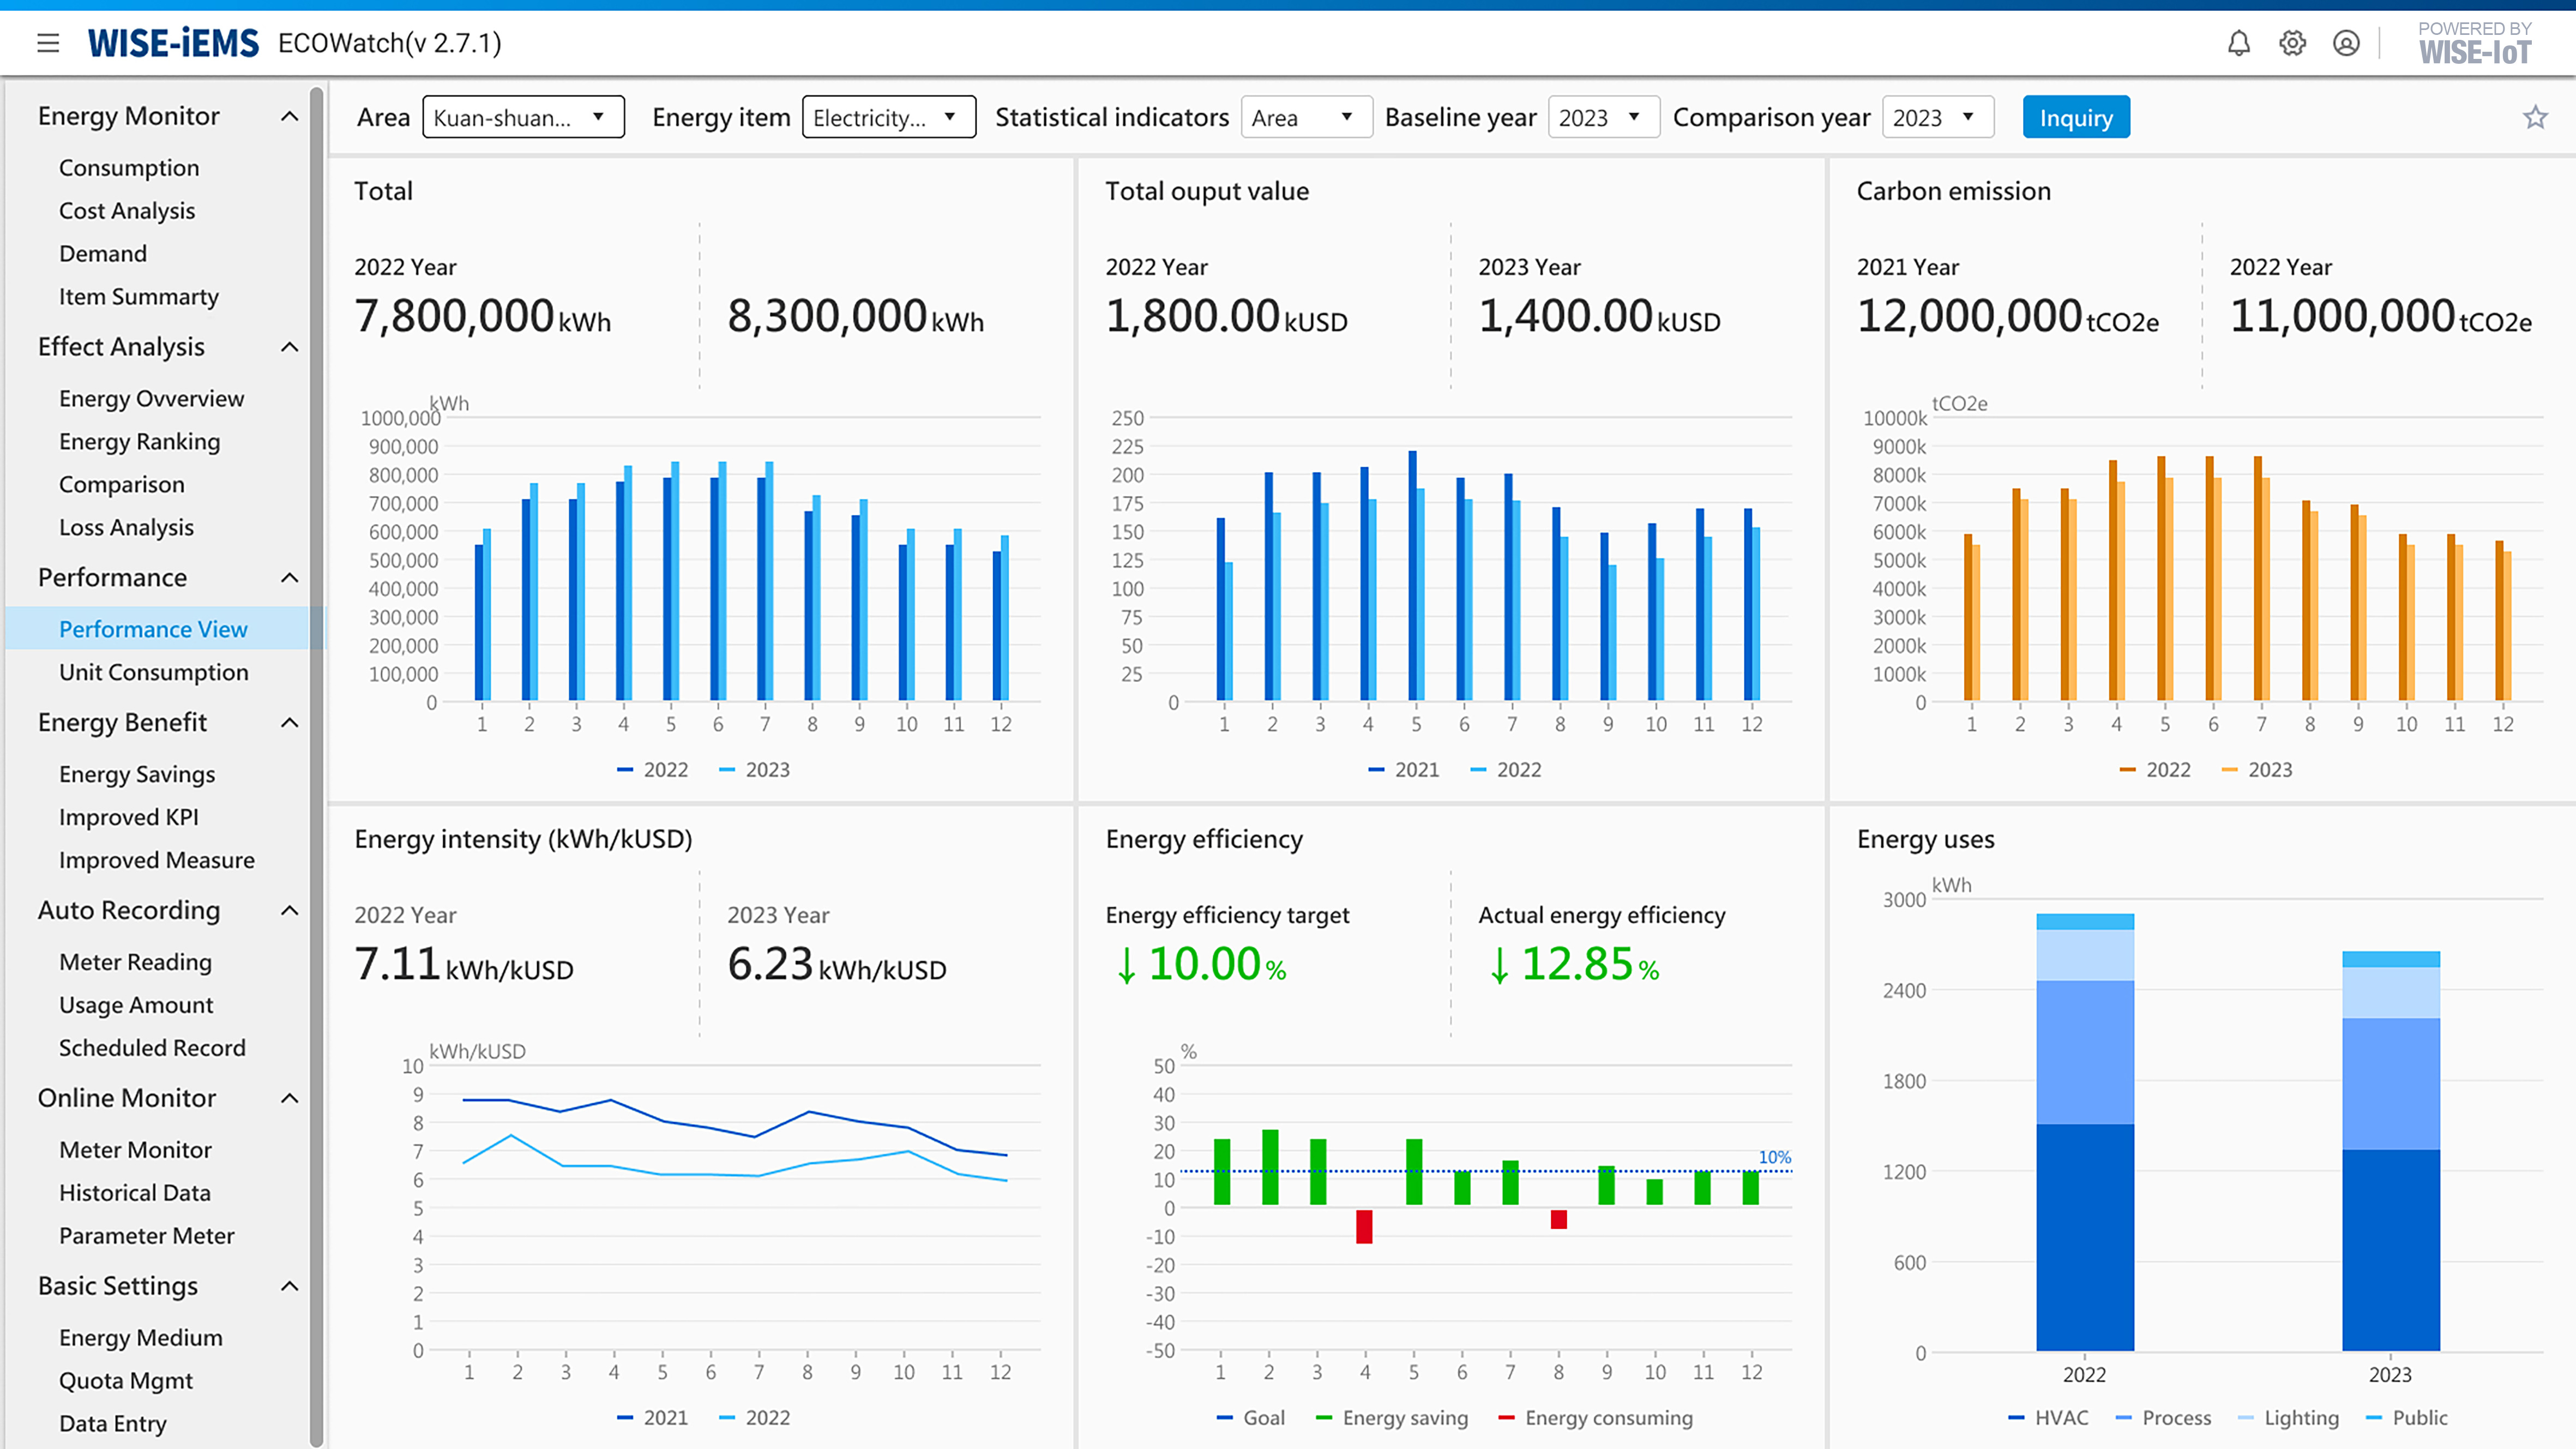Open Cost Analysis menu item
The image size is (2576, 1449).
(x=127, y=210)
